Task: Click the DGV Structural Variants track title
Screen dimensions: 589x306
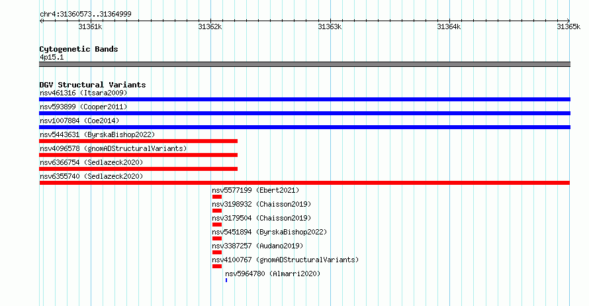Action: [93, 85]
